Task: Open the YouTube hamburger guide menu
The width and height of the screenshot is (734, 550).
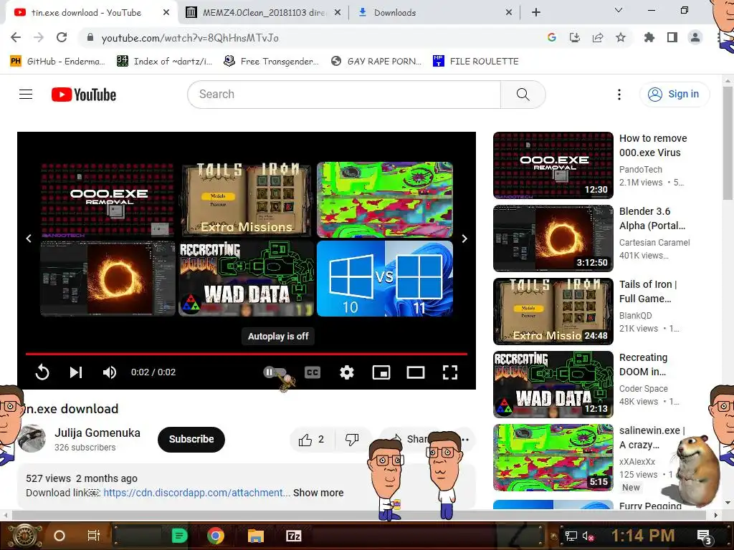Action: tap(26, 95)
